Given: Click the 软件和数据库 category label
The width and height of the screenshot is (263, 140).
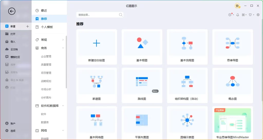Looking at the screenshot, I should [x=50, y=106].
